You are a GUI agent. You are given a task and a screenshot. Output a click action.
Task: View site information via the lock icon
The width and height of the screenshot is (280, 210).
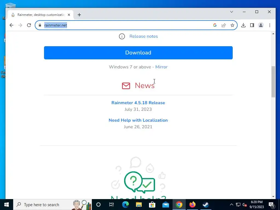pyautogui.click(x=40, y=25)
